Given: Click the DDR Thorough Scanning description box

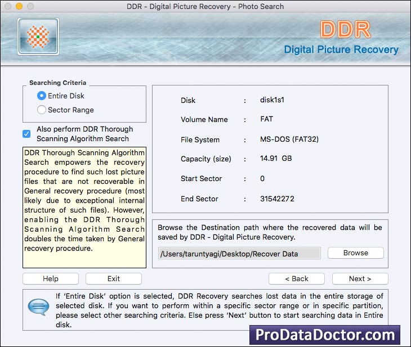Looking at the screenshot, I should coord(84,208).
